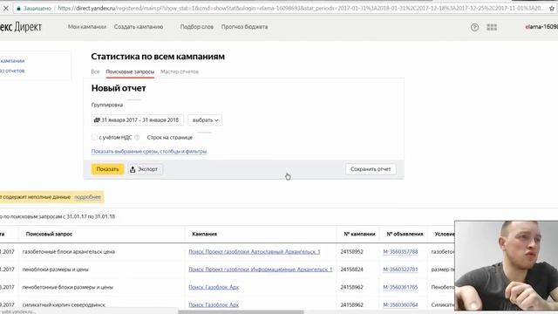Open campaign 'Поиск. Проект газоблоки. Информационные. Архангельск. 1'
Image resolution: width=558 pixels, height=314 pixels.
[260, 270]
